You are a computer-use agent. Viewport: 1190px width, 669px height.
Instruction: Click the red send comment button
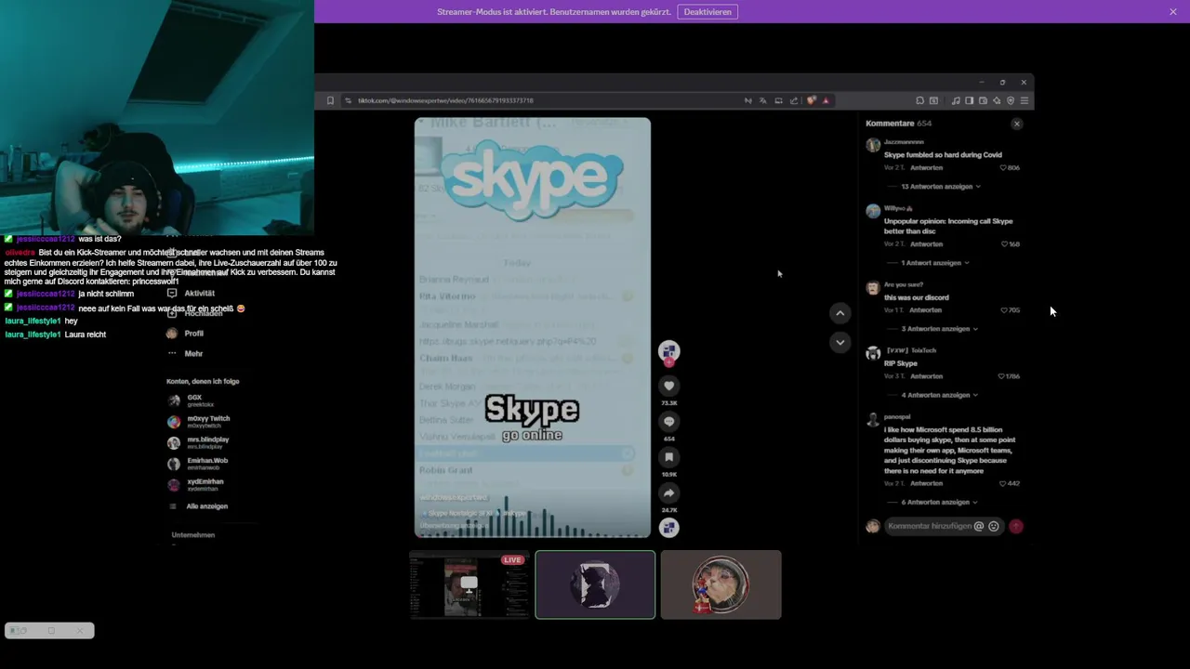click(1016, 526)
